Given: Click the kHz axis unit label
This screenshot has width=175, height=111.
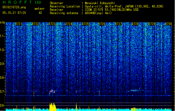Looking at the screenshot, I should (x=3, y=22).
